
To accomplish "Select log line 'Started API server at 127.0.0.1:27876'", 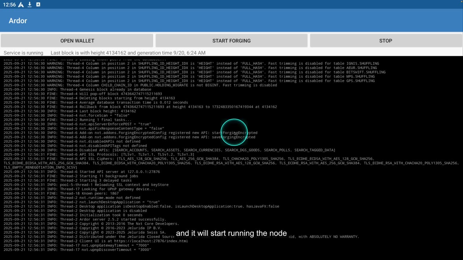I will click(x=82, y=172).
